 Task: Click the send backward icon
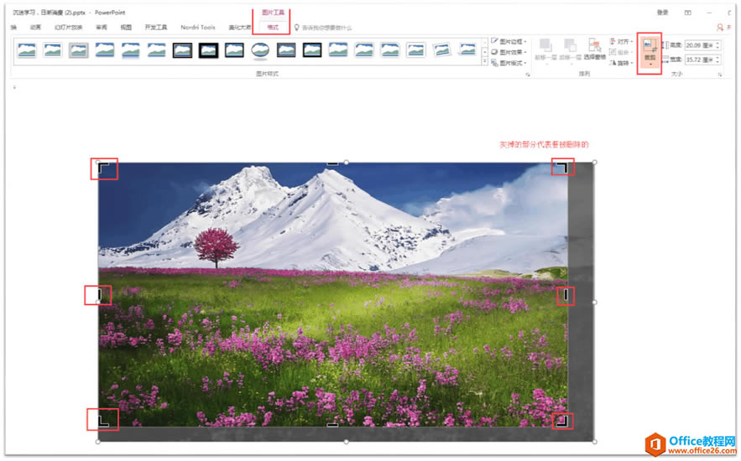pyautogui.click(x=570, y=45)
